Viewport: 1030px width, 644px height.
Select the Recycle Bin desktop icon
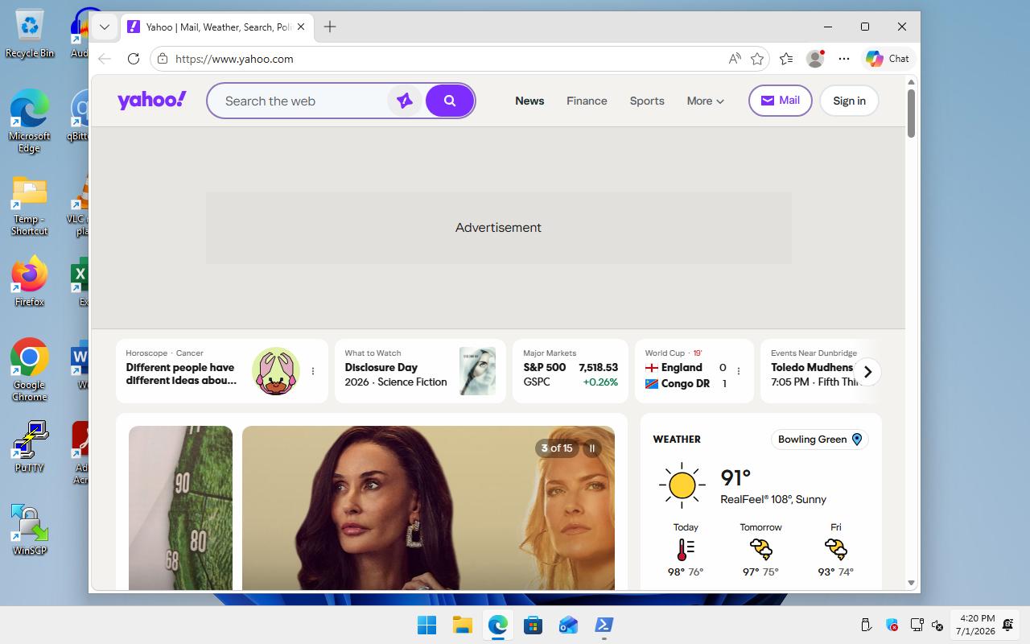click(30, 35)
